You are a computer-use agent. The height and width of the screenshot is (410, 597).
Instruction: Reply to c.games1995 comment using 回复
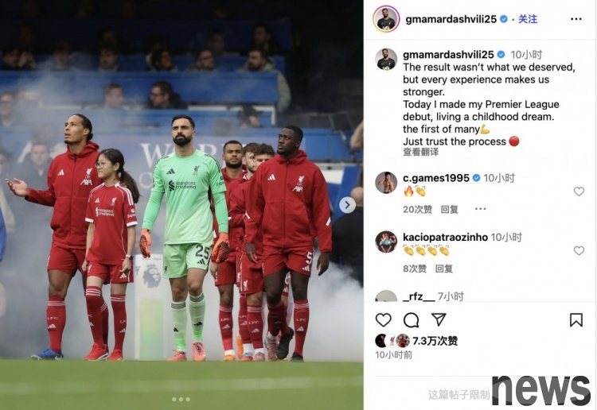pos(449,209)
